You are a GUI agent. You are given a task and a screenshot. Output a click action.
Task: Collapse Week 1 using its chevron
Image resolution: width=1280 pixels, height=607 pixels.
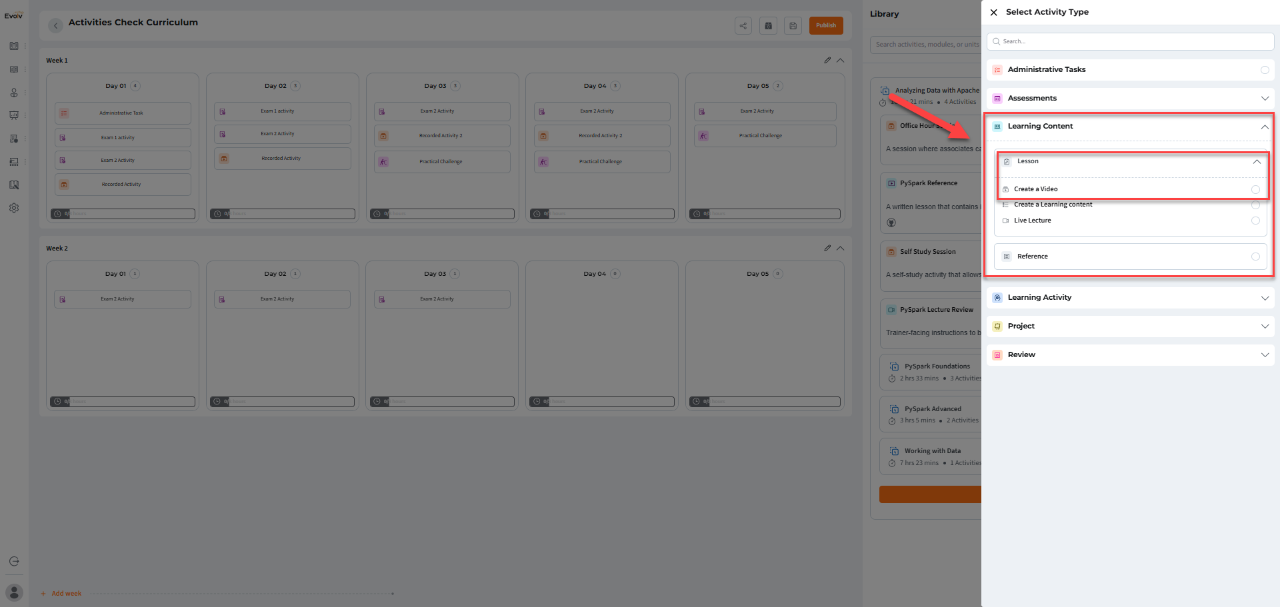pyautogui.click(x=840, y=60)
